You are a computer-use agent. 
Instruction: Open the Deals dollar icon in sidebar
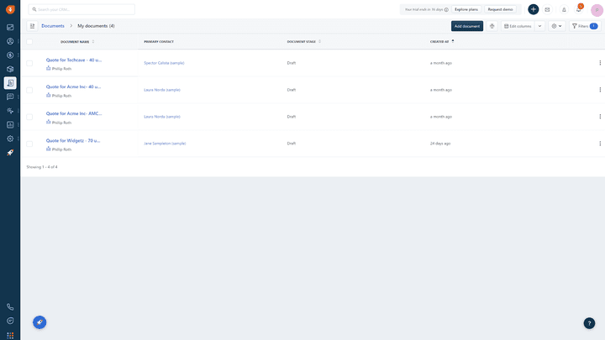(10, 55)
